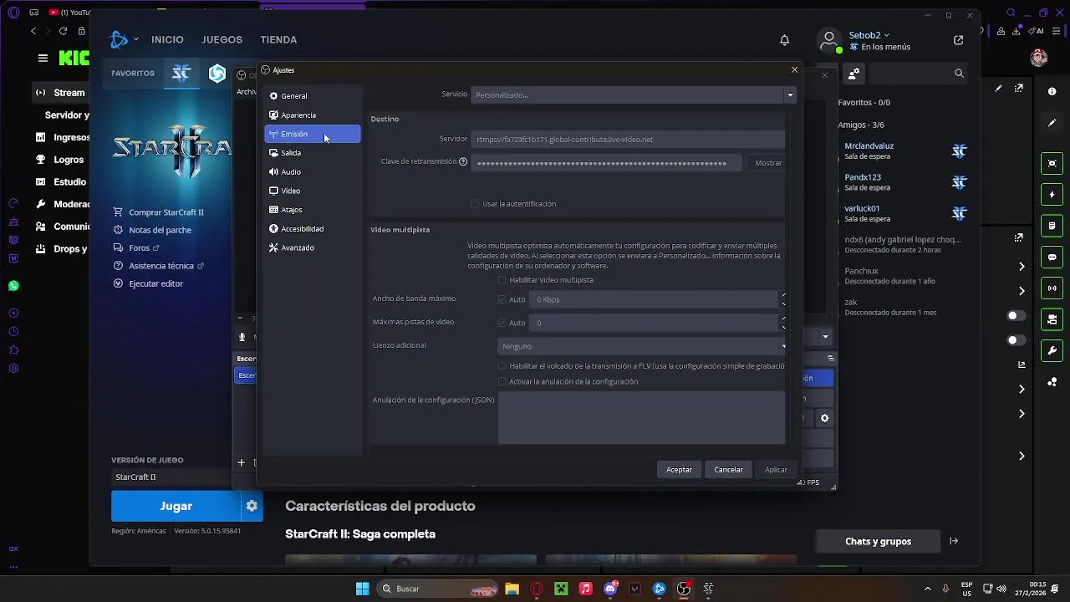Click Ejecutar editor link
Image resolution: width=1070 pixels, height=602 pixels.
(155, 283)
